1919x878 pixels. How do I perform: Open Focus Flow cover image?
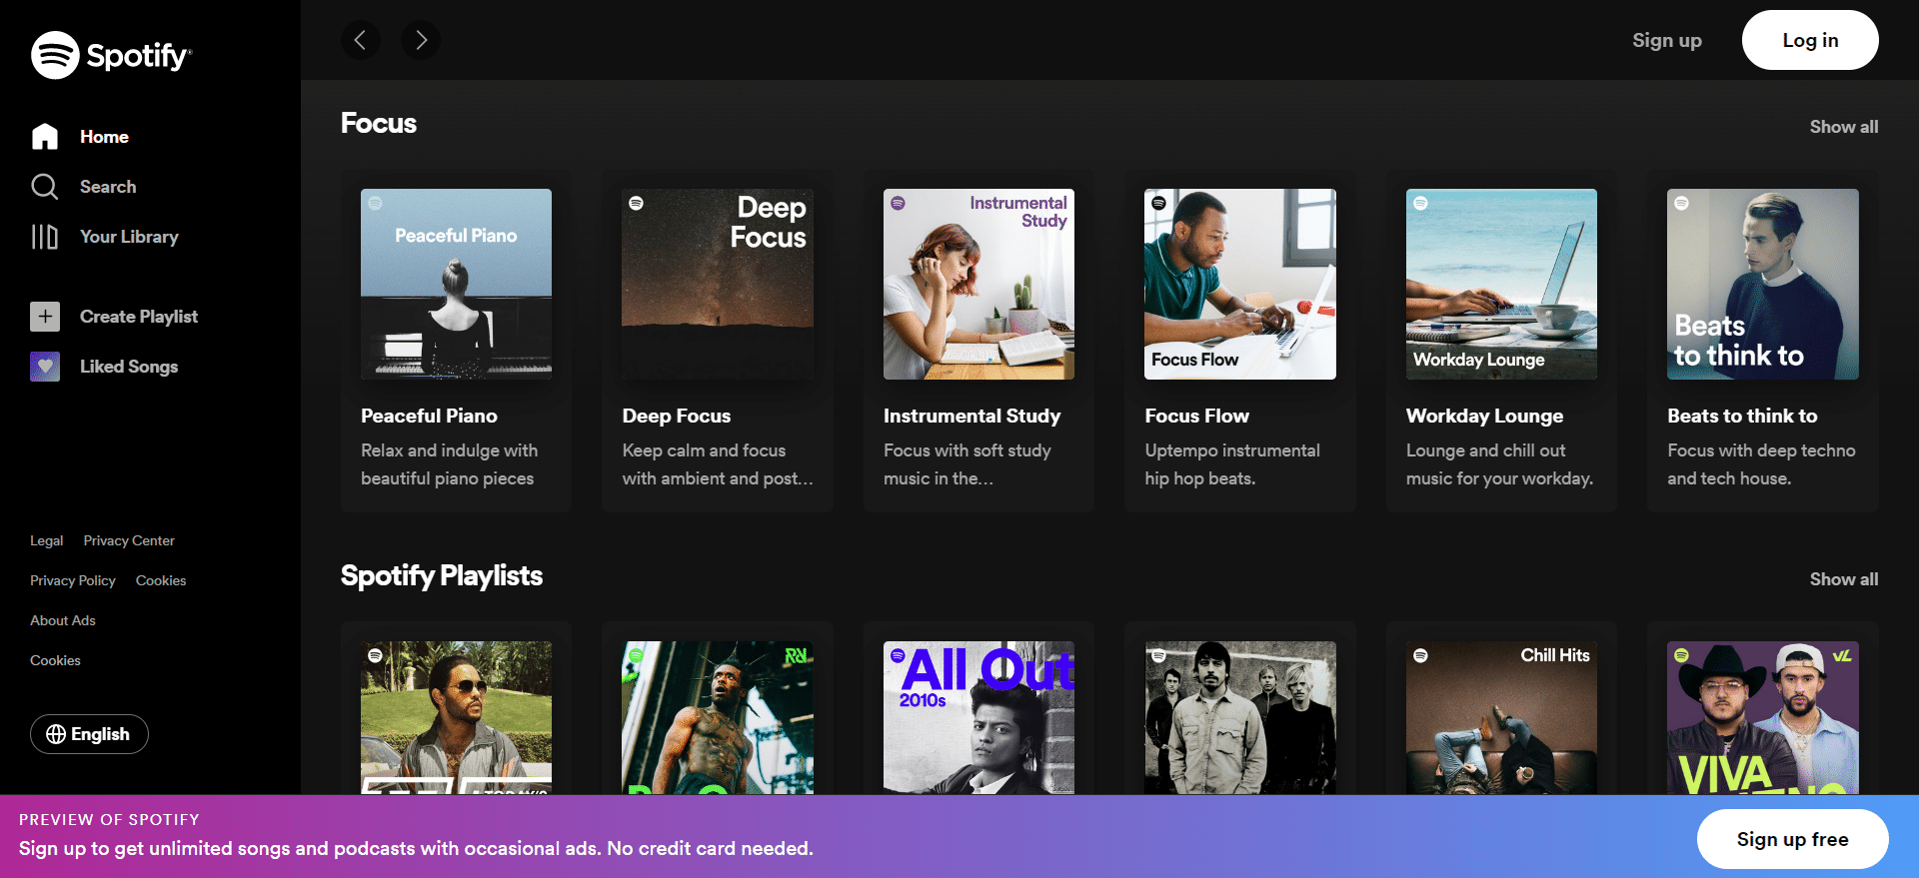point(1240,284)
